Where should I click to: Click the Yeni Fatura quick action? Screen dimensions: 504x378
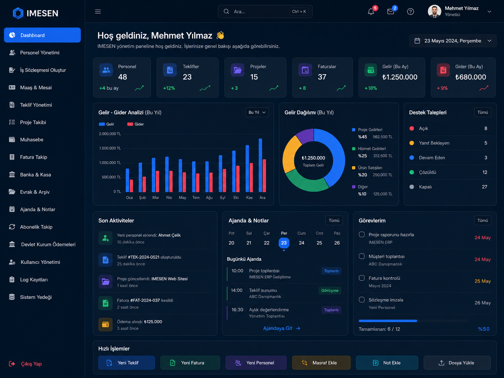(190, 363)
